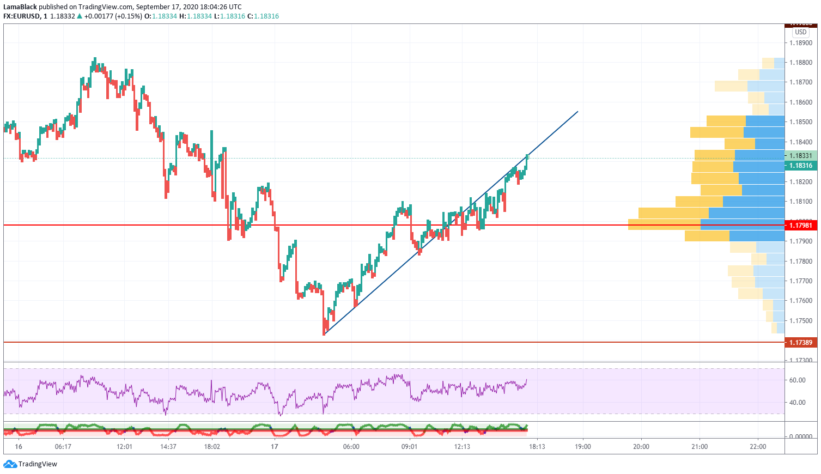Click the 1.17800 price axis label
Screen dimensions: 821x474
[x=801, y=262]
